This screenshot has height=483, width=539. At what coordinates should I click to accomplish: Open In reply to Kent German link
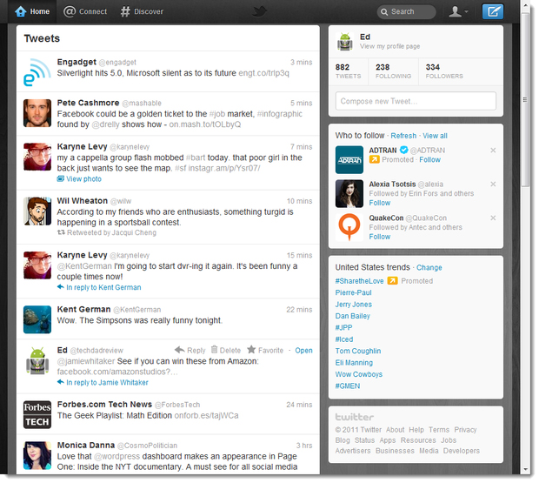[99, 287]
